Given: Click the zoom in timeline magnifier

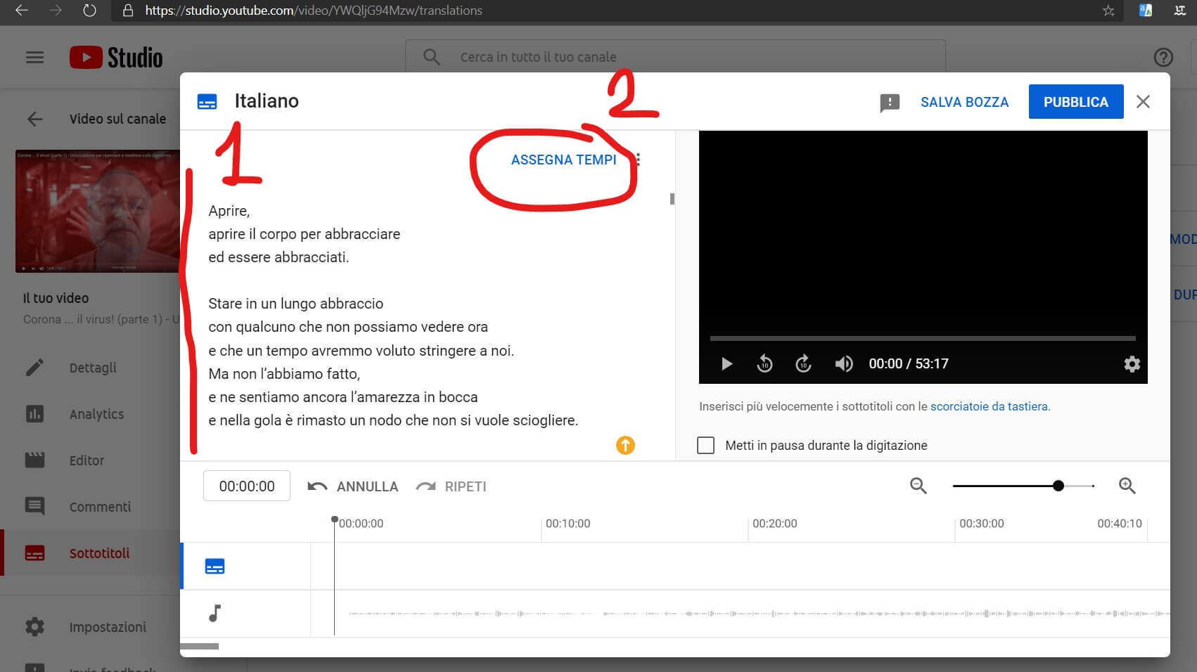Looking at the screenshot, I should coord(1127,486).
